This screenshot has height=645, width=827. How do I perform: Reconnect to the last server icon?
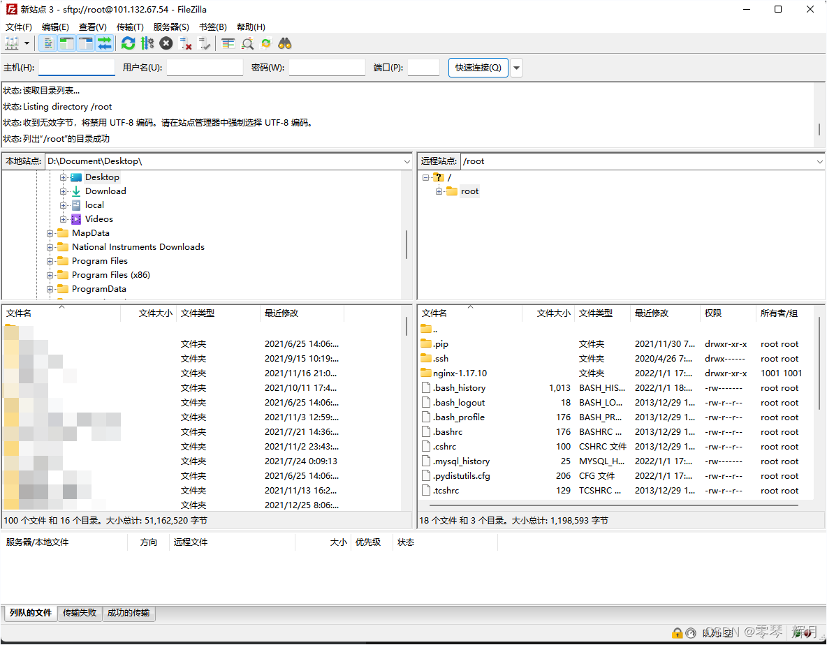tap(204, 44)
